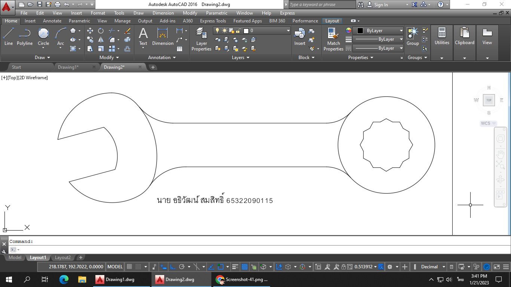
Task: Click the object color wheel icon
Action: [349, 31]
